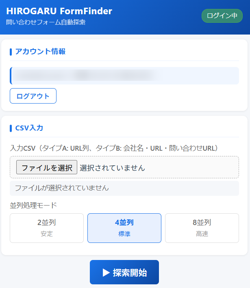Select the 4並列 標準 mode
250x288 pixels.
pyautogui.click(x=124, y=228)
